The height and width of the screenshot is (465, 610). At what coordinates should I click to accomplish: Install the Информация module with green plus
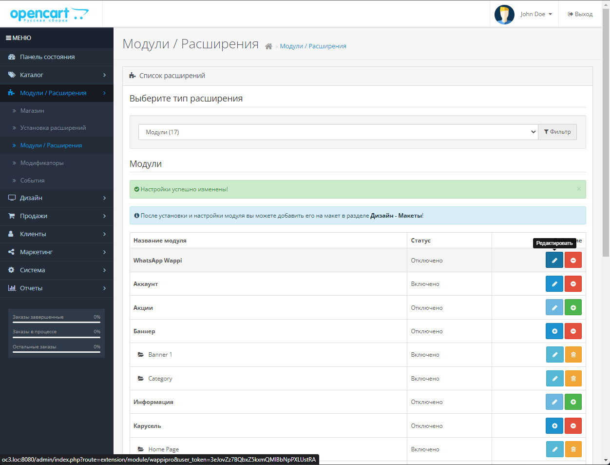(573, 402)
